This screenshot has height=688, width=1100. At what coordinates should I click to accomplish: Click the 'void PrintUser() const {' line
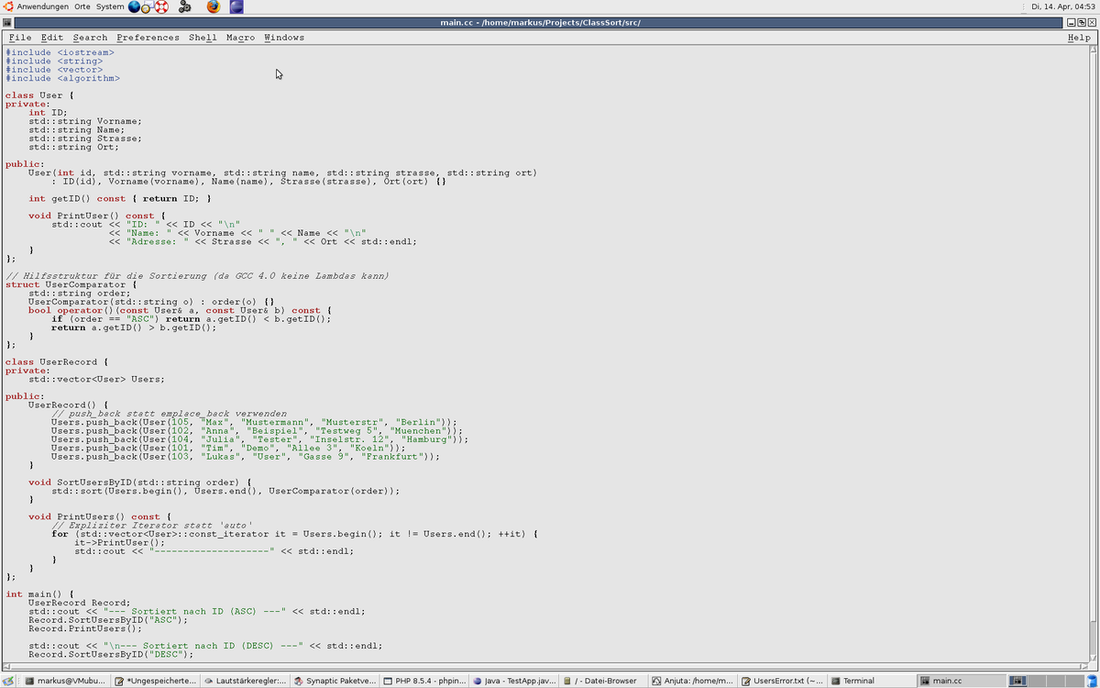[x=97, y=216]
